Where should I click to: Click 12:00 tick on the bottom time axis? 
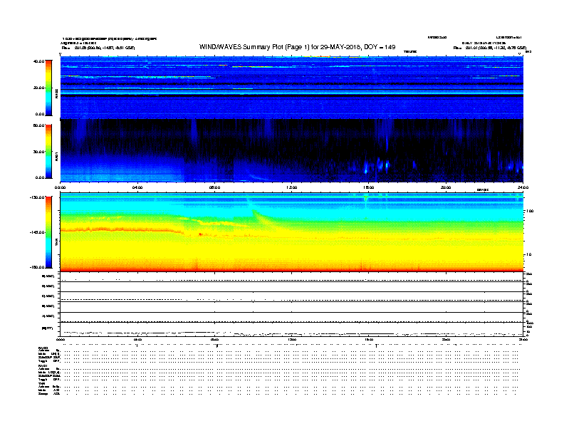(x=292, y=340)
